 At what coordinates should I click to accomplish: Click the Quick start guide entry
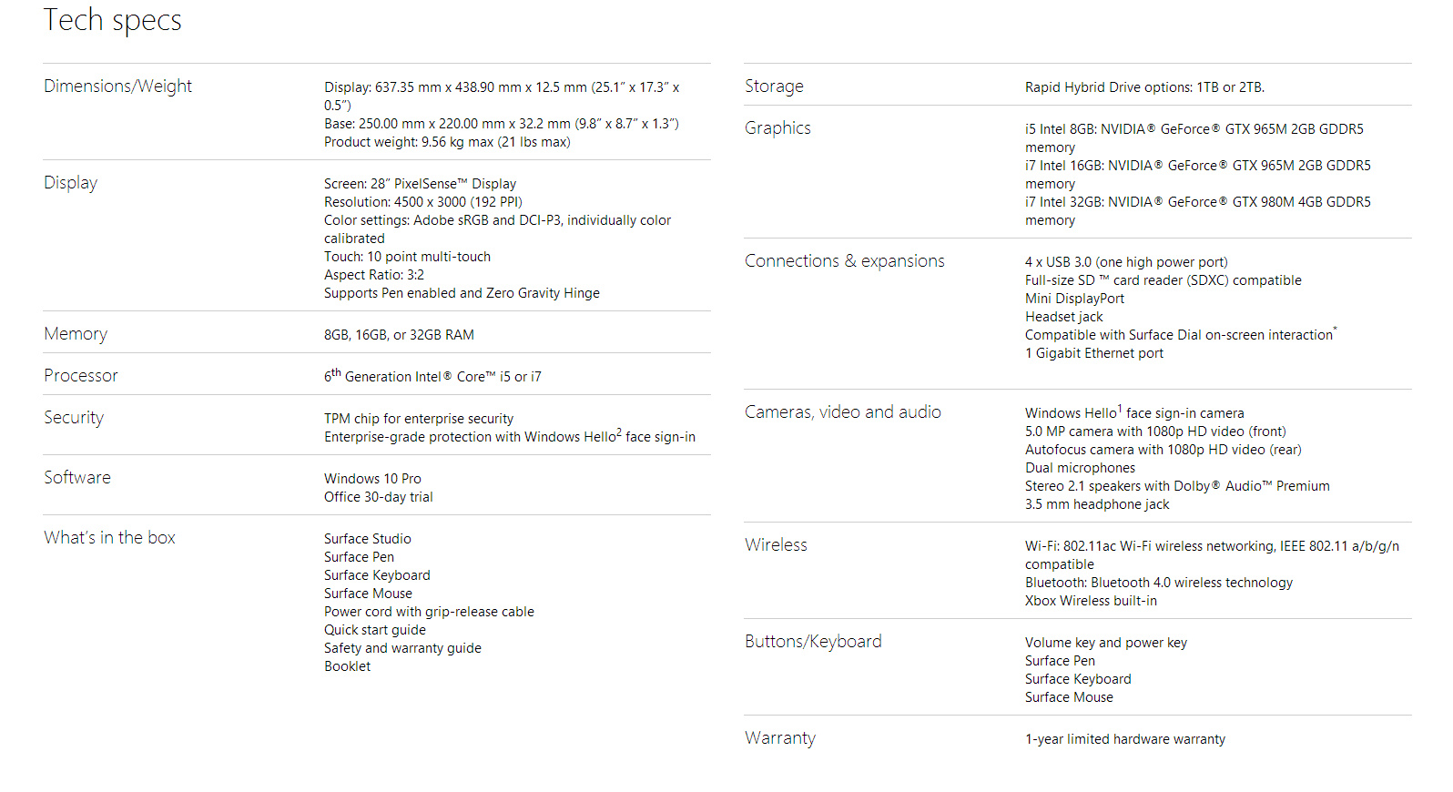[x=374, y=630]
